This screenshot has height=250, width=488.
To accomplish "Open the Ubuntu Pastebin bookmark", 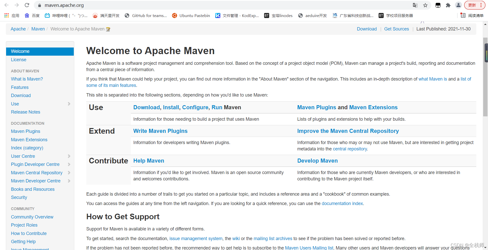I will pyautogui.click(x=191, y=15).
